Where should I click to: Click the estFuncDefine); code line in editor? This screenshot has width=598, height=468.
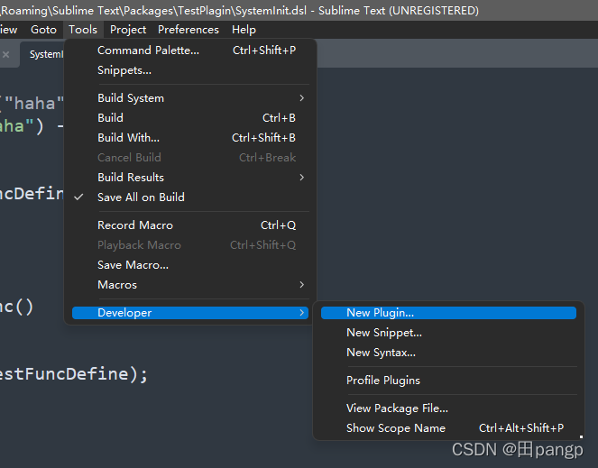click(74, 374)
